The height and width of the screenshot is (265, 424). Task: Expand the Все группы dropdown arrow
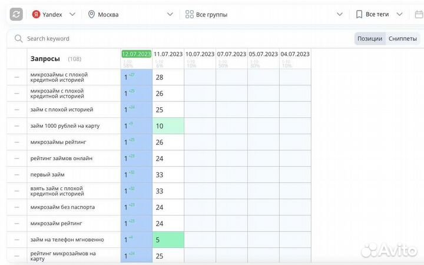(x=340, y=14)
